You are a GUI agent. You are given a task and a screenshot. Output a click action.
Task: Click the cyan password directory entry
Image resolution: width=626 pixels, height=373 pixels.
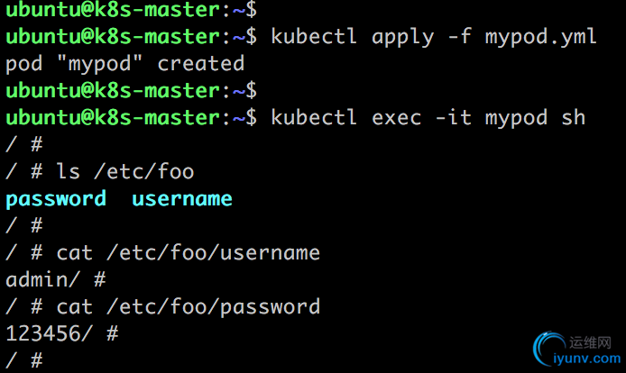coord(56,199)
